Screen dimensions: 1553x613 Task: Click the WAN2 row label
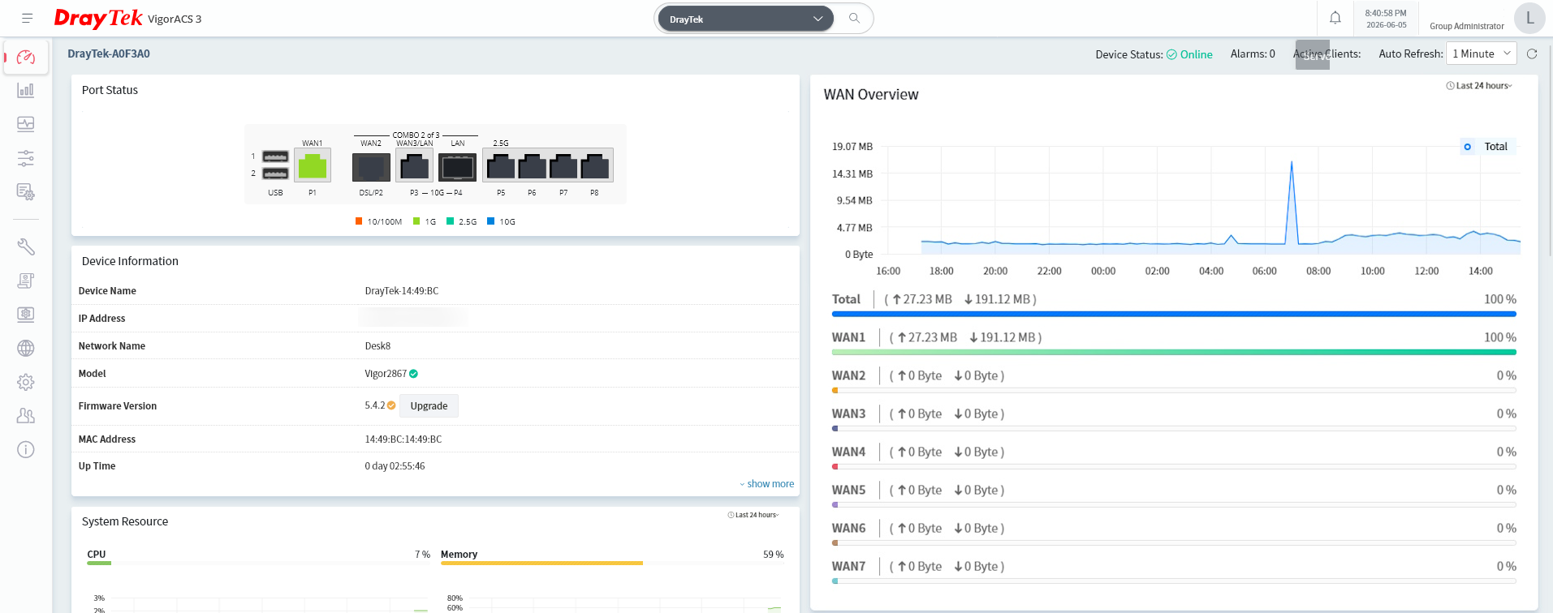click(x=848, y=375)
